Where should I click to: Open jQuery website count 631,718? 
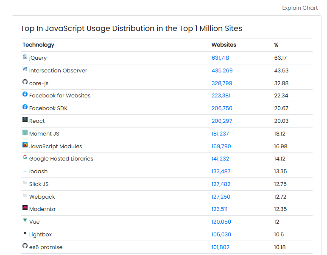pyautogui.click(x=220, y=58)
